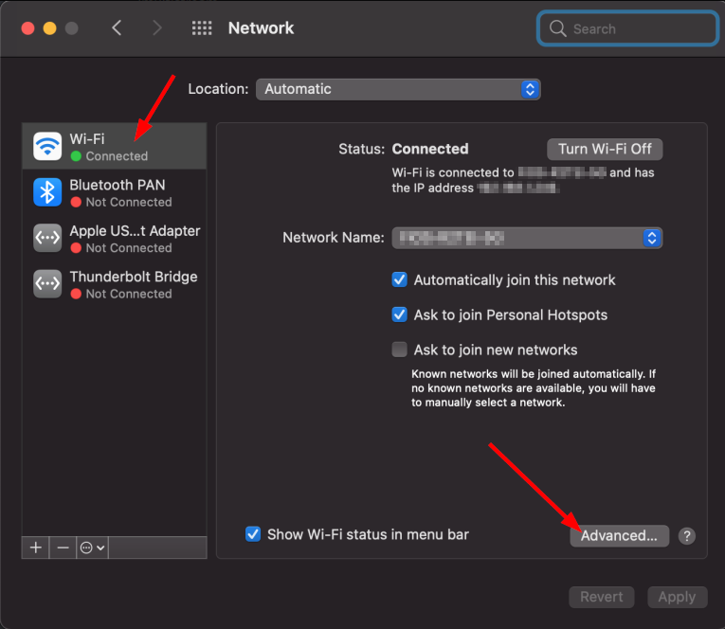Remove selected service with minus button
The image size is (725, 629).
pyautogui.click(x=63, y=548)
